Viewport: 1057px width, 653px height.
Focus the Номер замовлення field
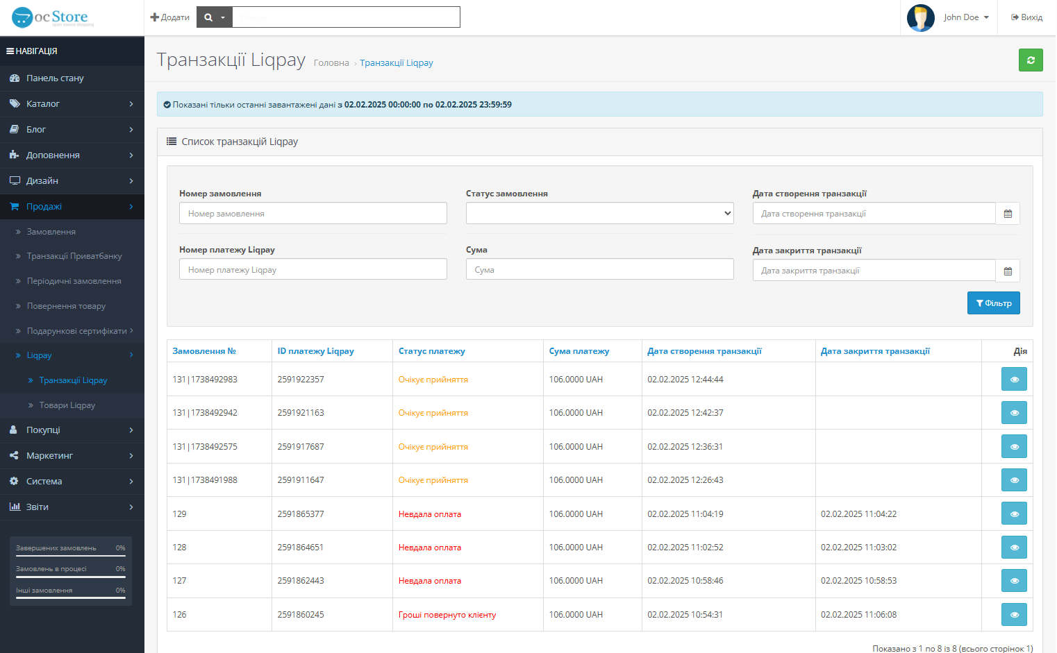click(x=313, y=213)
